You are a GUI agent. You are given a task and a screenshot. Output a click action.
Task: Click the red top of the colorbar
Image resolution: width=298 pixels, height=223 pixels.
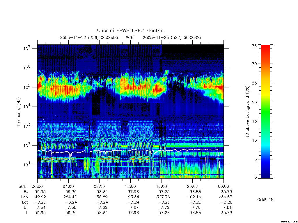[x=265, y=47]
